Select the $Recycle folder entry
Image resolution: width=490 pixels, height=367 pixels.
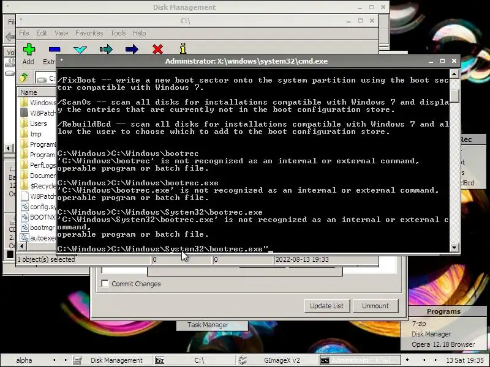(x=38, y=186)
